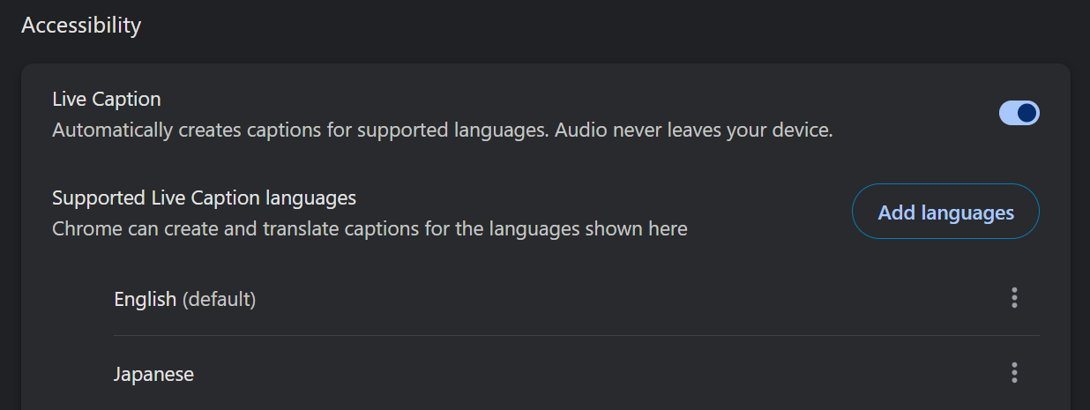The width and height of the screenshot is (1090, 410).
Task: Click the Add languages button
Action: 945,212
